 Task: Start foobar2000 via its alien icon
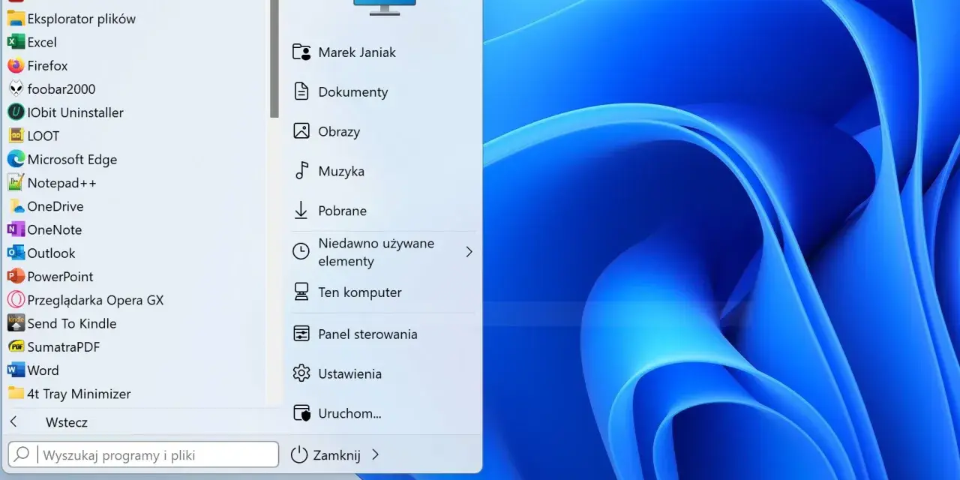click(16, 89)
